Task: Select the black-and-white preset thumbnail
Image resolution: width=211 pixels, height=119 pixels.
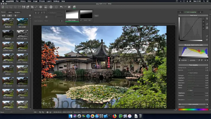Action: 22,34
